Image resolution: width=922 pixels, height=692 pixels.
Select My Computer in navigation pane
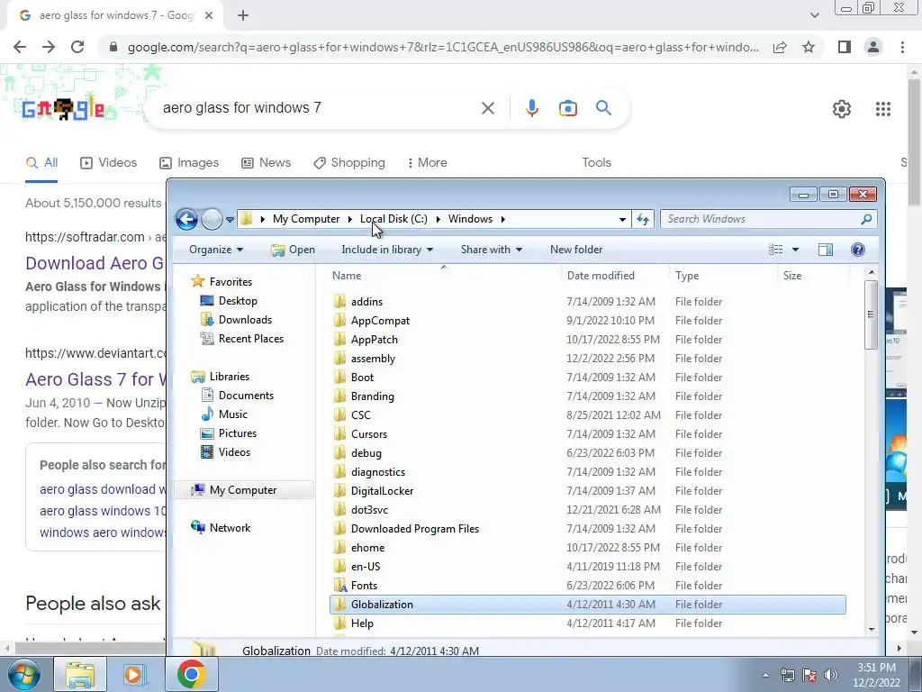(x=243, y=490)
